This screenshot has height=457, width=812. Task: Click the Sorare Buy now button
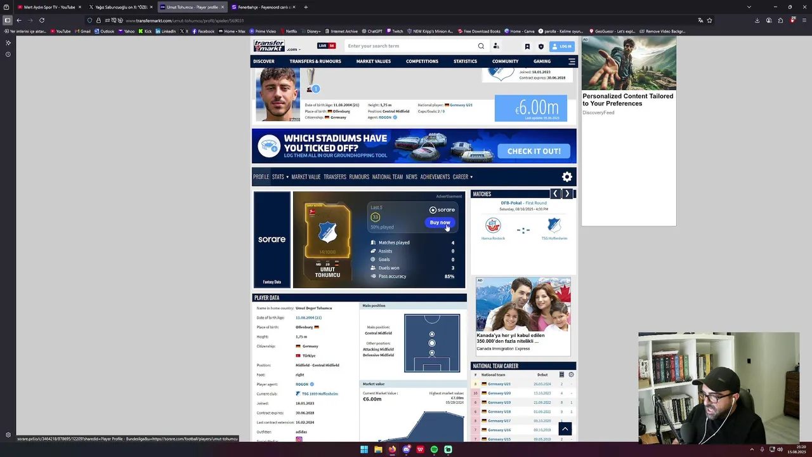440,223
